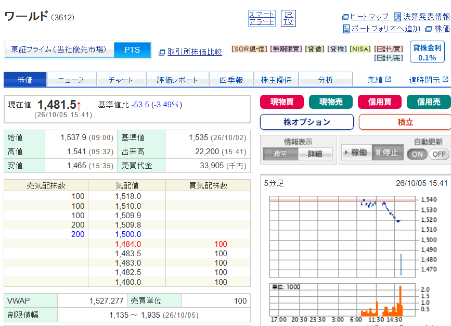The height and width of the screenshot is (326, 451).
Task: Click the 信用売 button
Action: (429, 102)
